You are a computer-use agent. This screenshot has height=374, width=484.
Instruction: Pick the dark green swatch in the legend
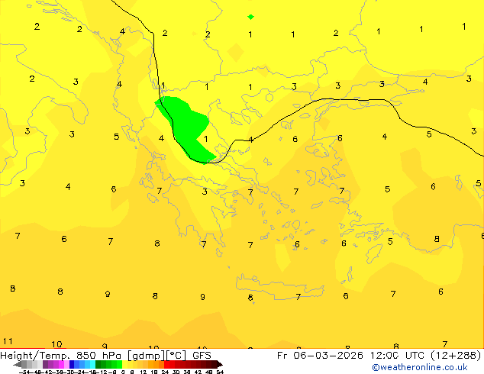click(98, 364)
